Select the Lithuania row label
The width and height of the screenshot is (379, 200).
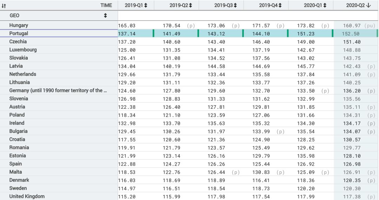tap(20, 82)
